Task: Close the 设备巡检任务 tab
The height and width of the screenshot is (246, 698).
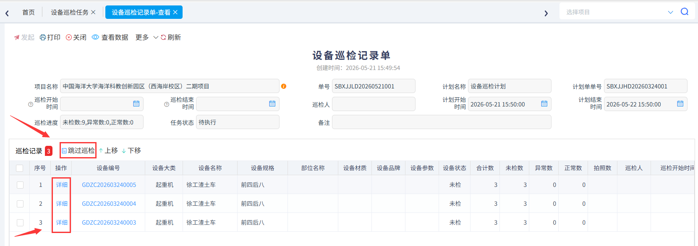Action: pyautogui.click(x=93, y=12)
